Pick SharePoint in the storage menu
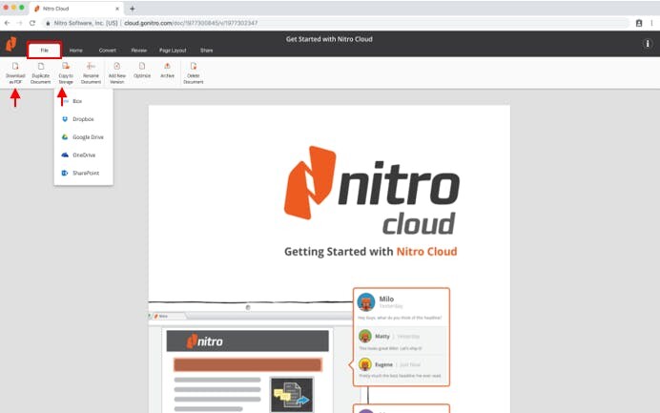Screen dimensions: 660x413 click(x=85, y=173)
